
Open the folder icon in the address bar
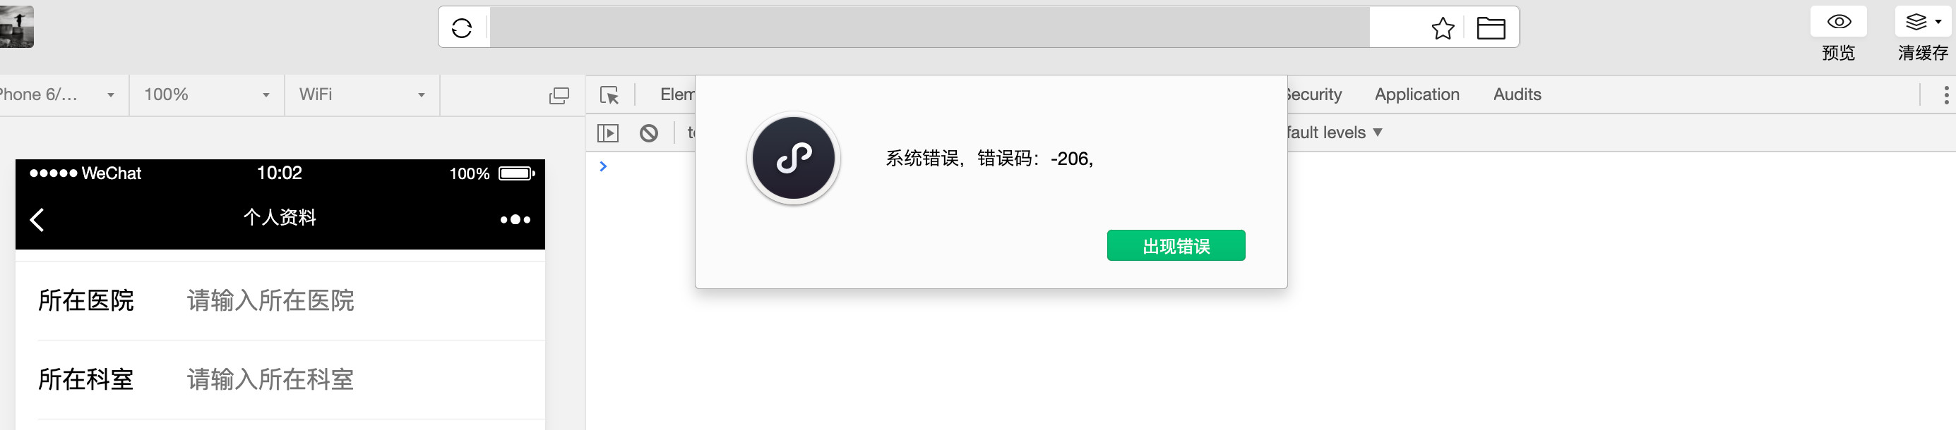coord(1491,28)
